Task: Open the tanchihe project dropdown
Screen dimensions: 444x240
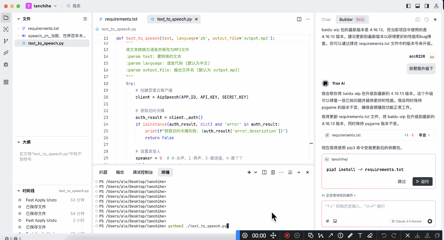Action: click(x=41, y=6)
